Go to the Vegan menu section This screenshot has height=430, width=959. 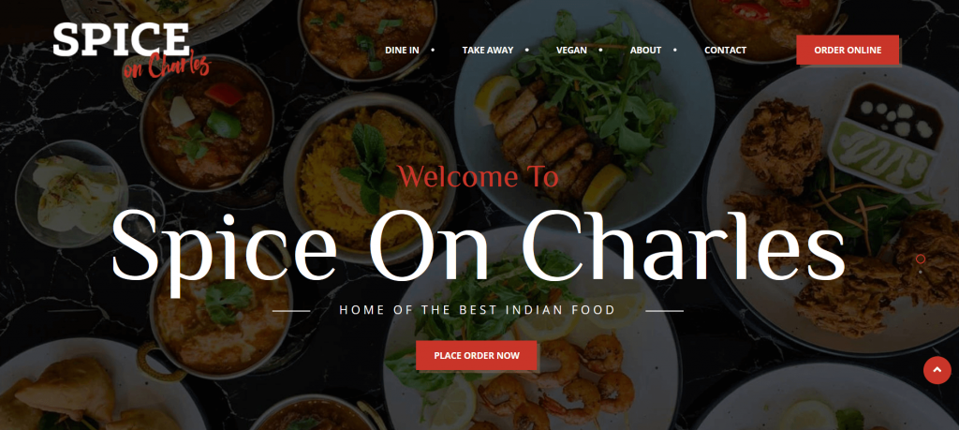[x=571, y=51]
